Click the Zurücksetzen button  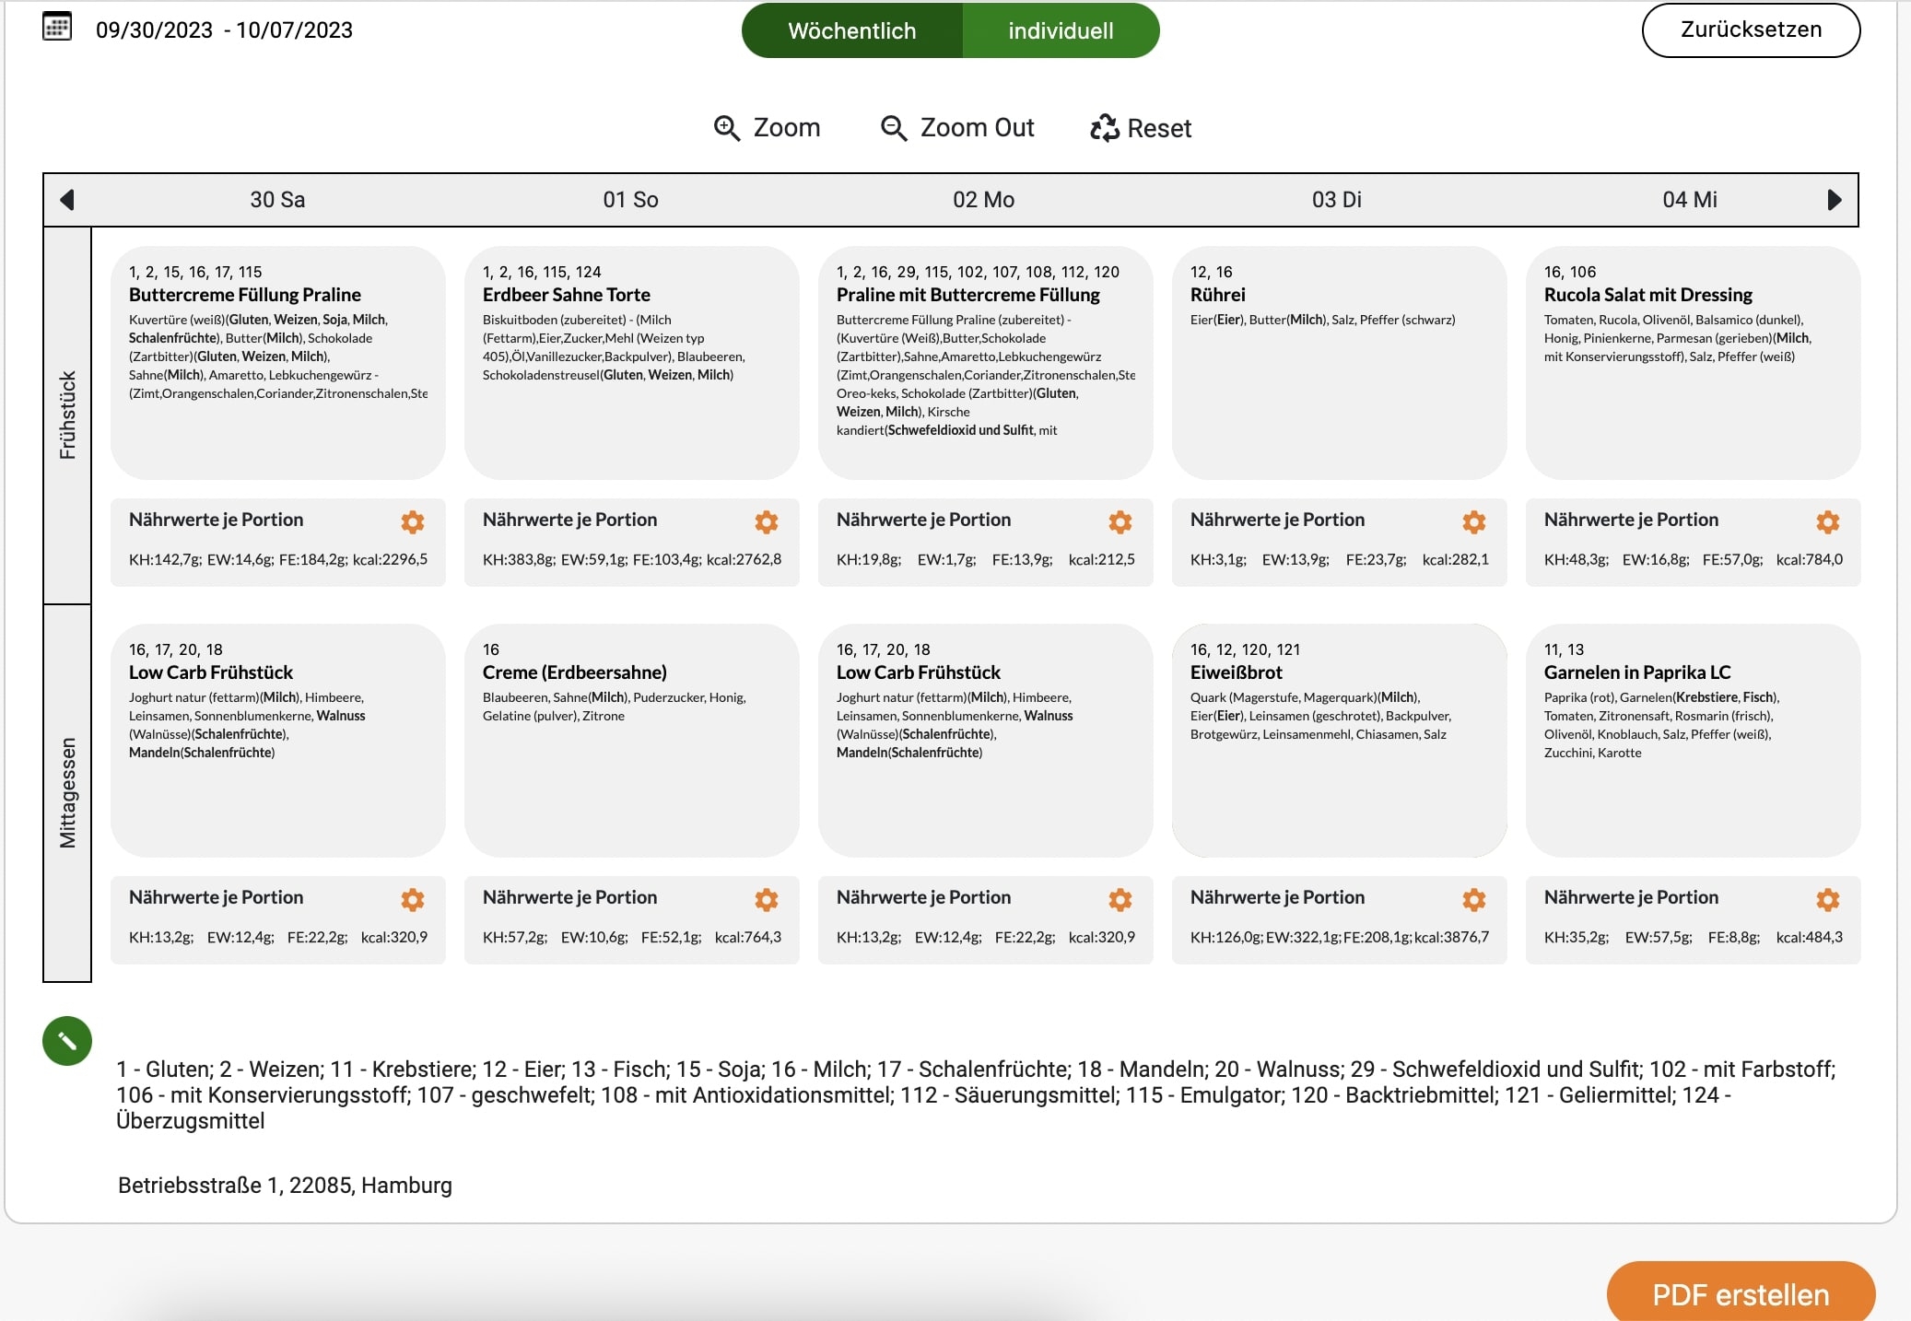click(x=1750, y=29)
